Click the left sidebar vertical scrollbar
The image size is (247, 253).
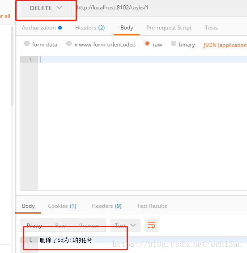tap(12, 66)
